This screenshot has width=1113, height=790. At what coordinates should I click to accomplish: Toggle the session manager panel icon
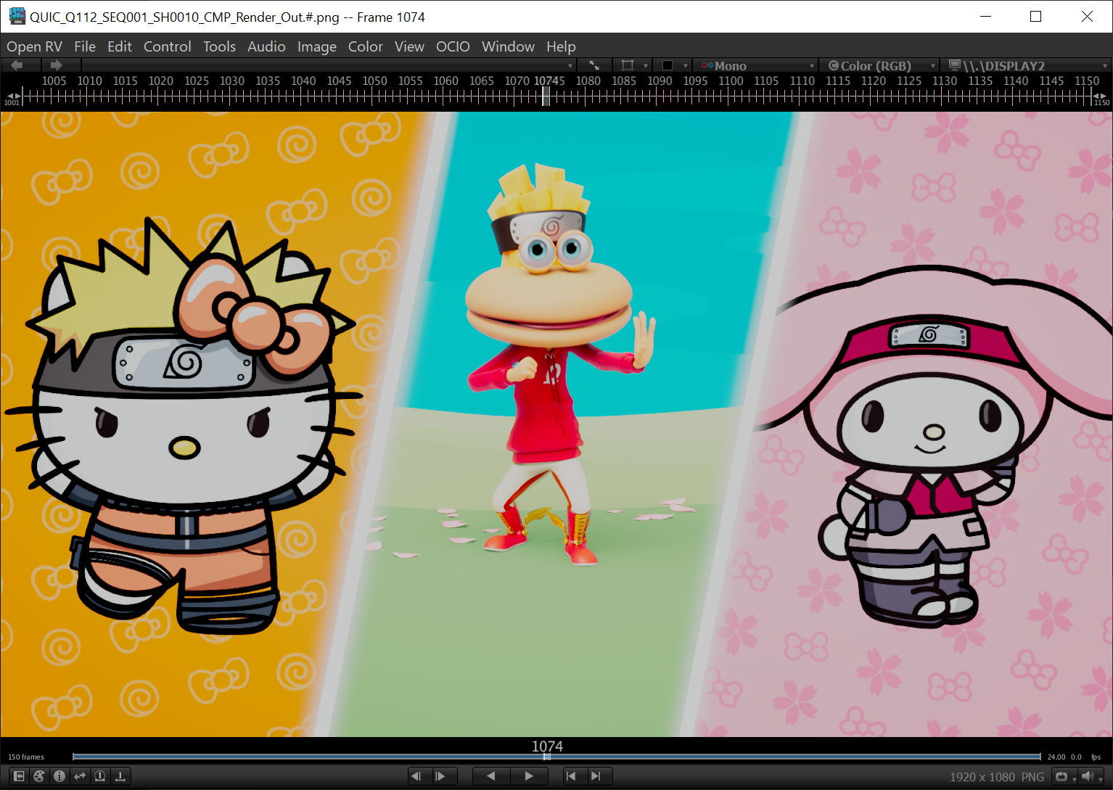pos(19,776)
